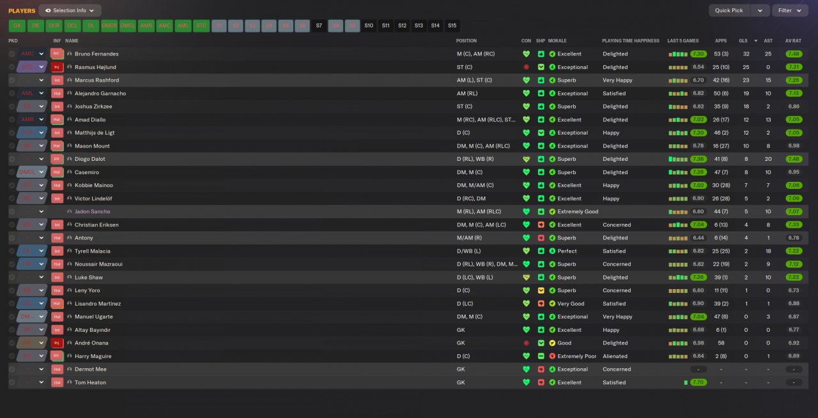Select the STC position slot
The height and width of the screenshot is (418, 818).
coord(201,26)
